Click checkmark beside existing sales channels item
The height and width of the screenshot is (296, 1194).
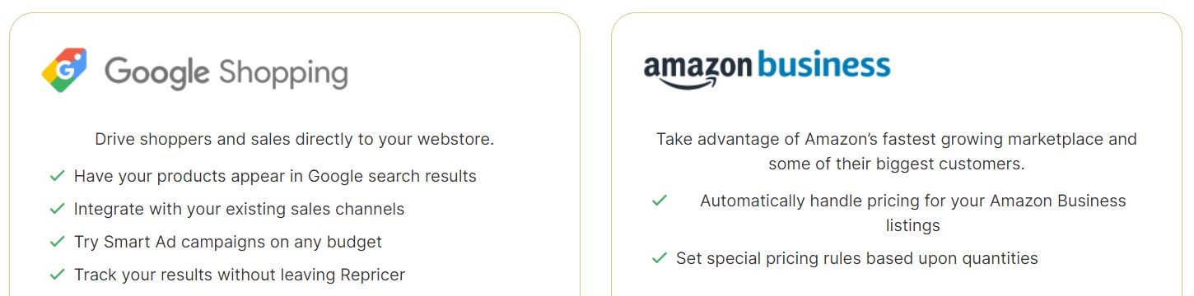[x=57, y=209]
